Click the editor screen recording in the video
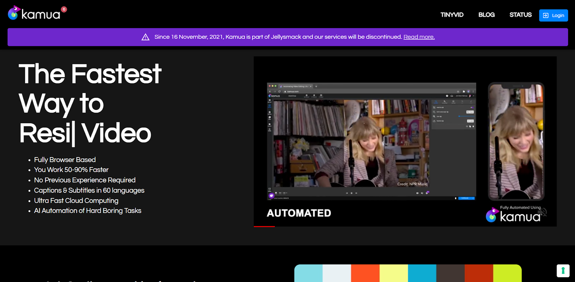The height and width of the screenshot is (282, 575). (372, 141)
